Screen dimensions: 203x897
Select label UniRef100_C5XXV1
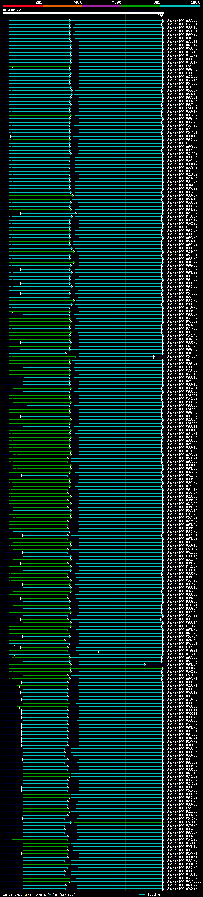click(182, 108)
